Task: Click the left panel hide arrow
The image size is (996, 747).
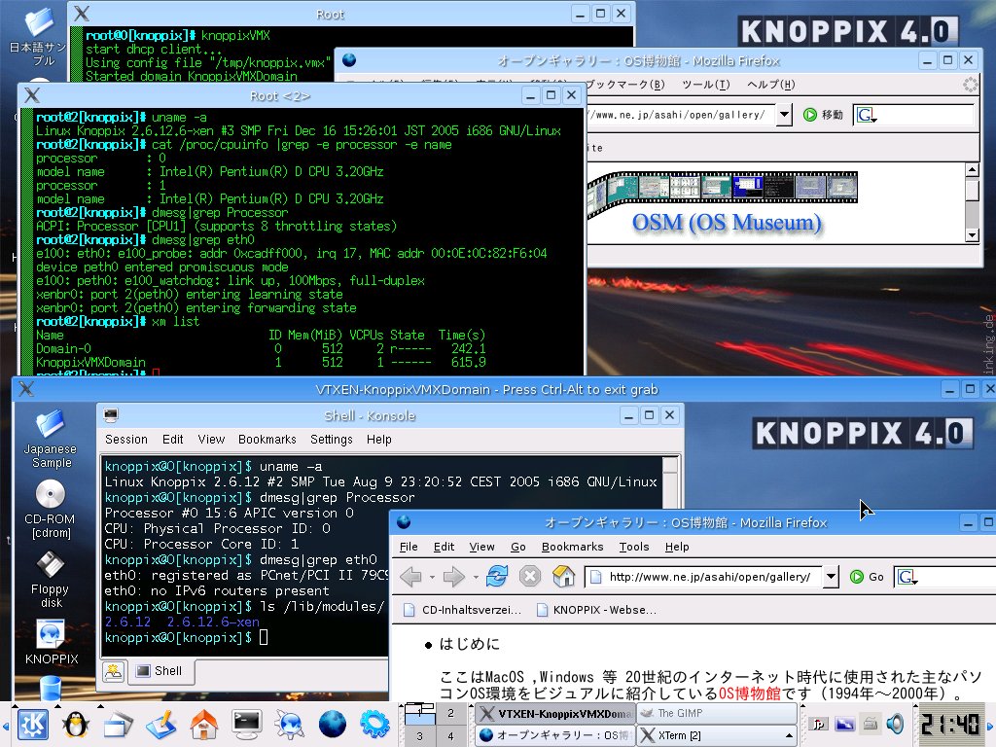Action: tap(5, 725)
